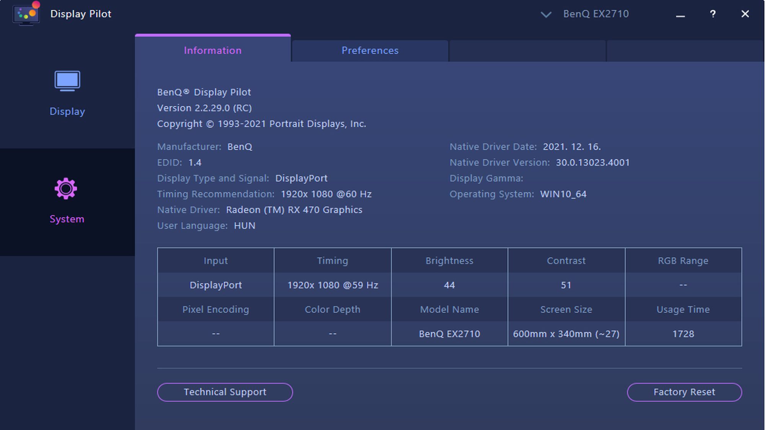This screenshot has height=430, width=765.
Task: Open the Display section monitor icon
Action: click(67, 81)
